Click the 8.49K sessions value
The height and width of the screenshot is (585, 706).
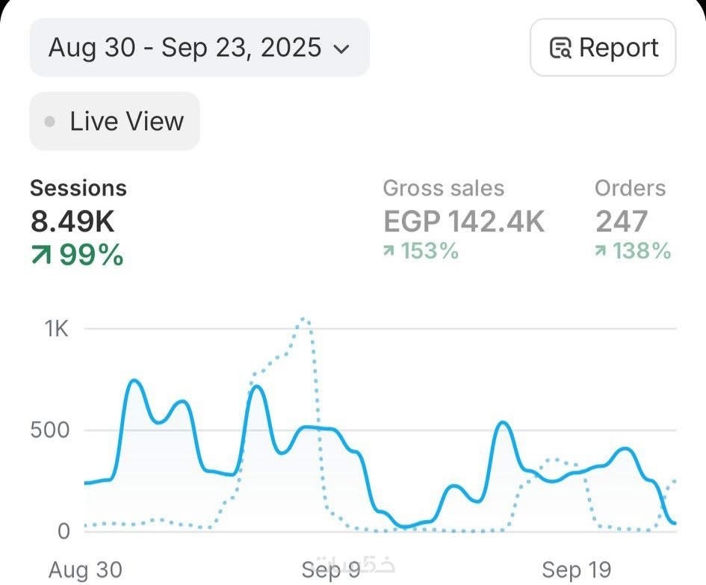tap(73, 221)
